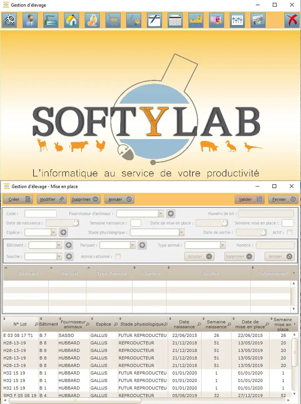The width and height of the screenshot is (301, 404).
Task: Click the red X quit icon in the toolbar
Action: (292, 20)
